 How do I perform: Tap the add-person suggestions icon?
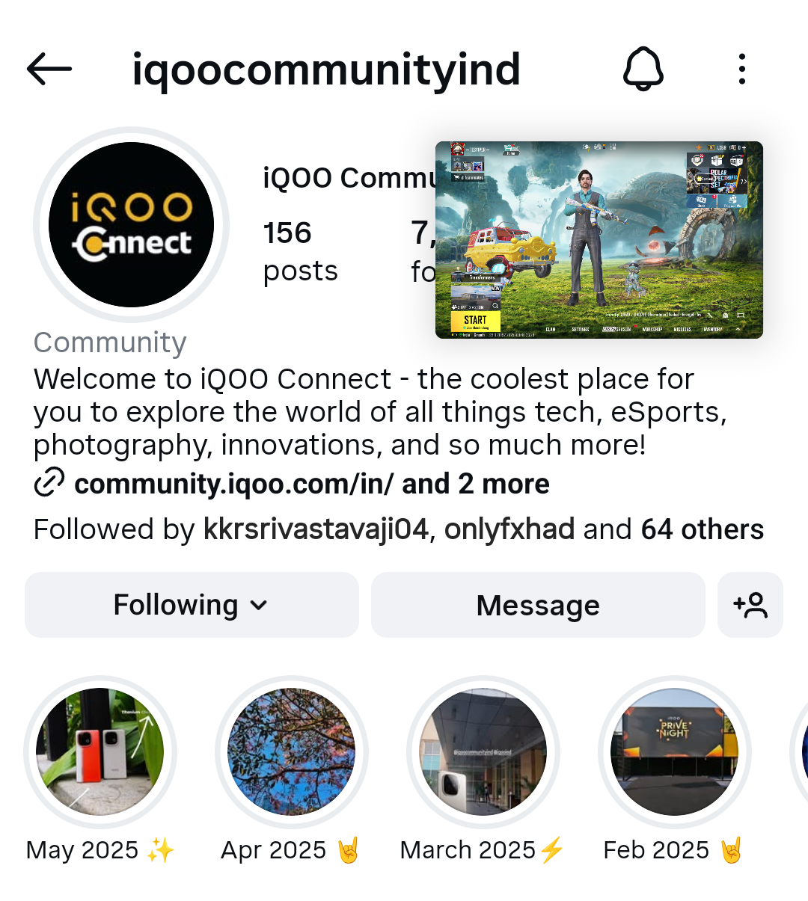(750, 605)
